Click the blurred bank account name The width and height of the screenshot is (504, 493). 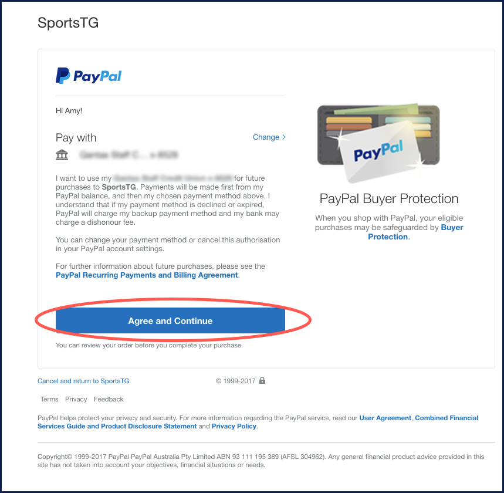coord(128,155)
